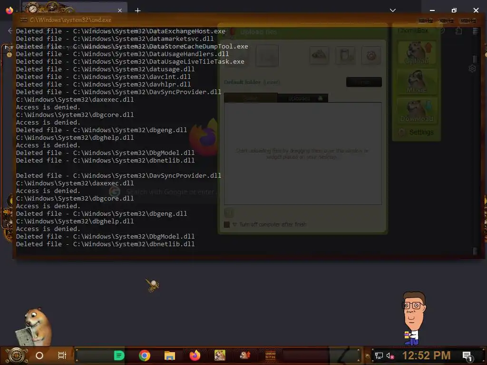Image resolution: width=487 pixels, height=365 pixels.
Task: Select line Deleted file DataUsageHandlers.dll
Action: click(x=122, y=54)
